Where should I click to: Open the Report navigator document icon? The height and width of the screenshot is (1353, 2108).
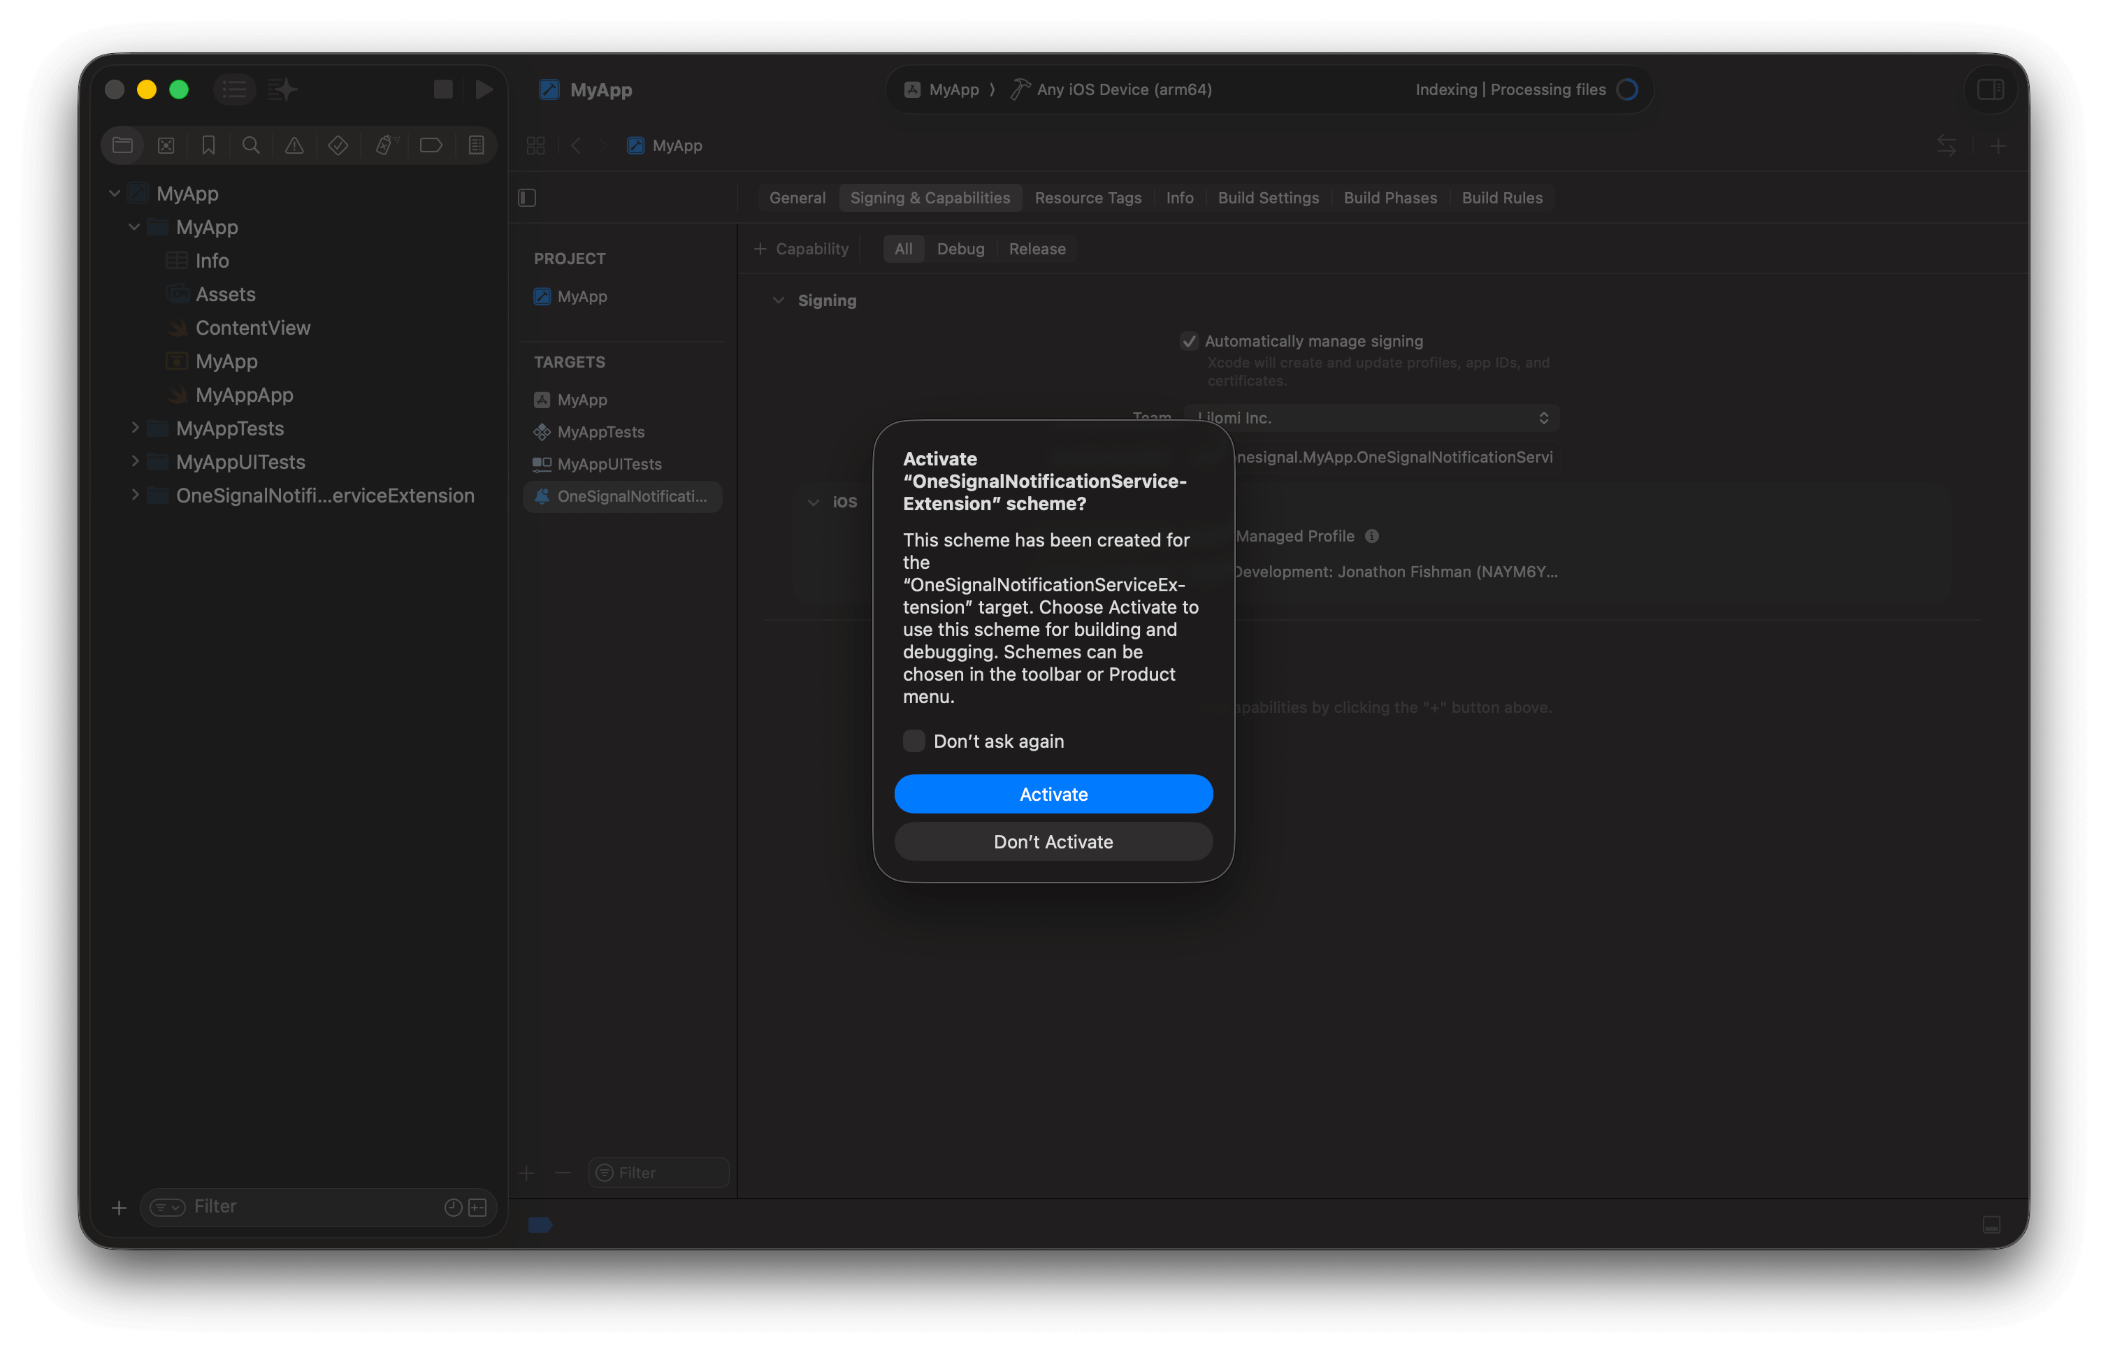tap(475, 145)
